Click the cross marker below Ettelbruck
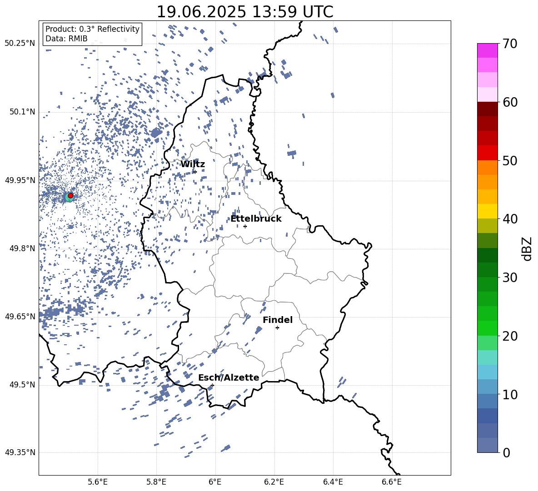The height and width of the screenshot is (491, 538). coord(245,226)
